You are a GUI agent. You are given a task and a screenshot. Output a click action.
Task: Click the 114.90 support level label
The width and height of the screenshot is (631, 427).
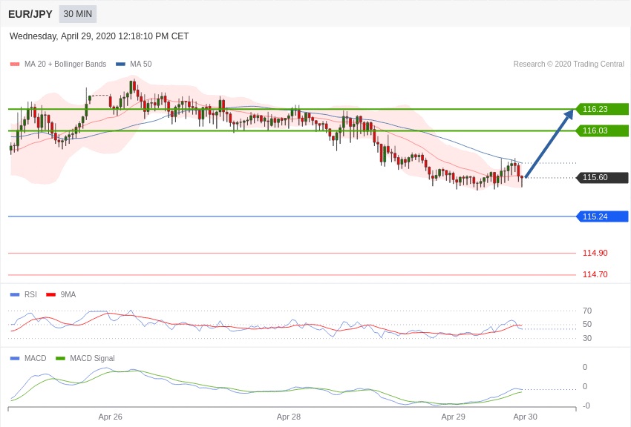click(595, 253)
